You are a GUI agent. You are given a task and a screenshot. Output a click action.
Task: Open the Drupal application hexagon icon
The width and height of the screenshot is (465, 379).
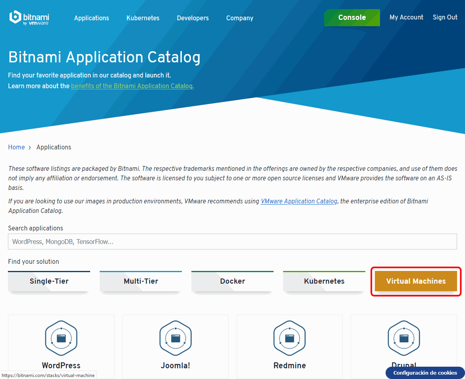404,338
